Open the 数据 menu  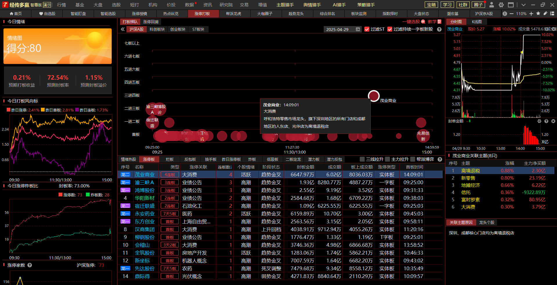click(x=189, y=5)
